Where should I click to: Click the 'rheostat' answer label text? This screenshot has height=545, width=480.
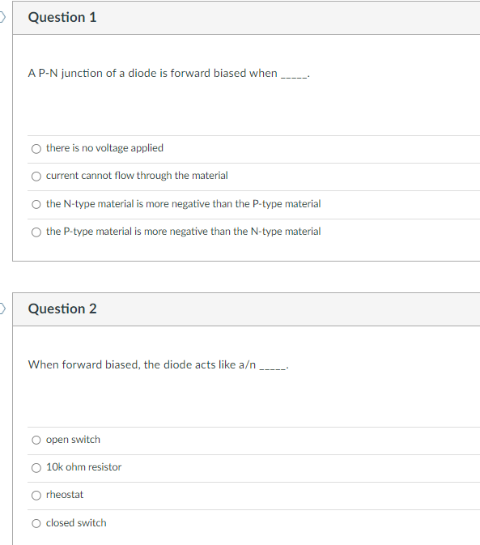[65, 495]
